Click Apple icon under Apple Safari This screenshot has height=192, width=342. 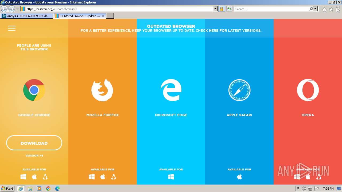point(239,177)
